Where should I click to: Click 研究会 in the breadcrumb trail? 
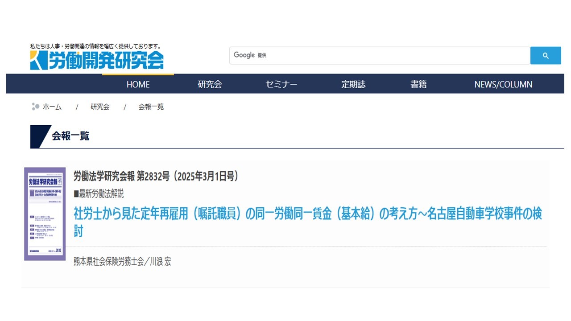pos(100,107)
